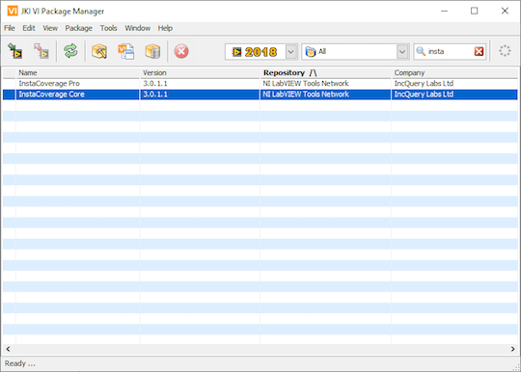Open the Tools menu
This screenshot has height=372, width=521.
pos(108,28)
